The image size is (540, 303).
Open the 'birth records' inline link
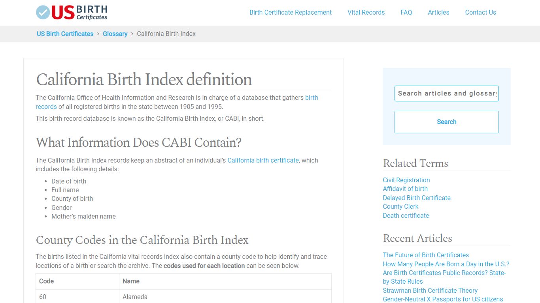312,97
